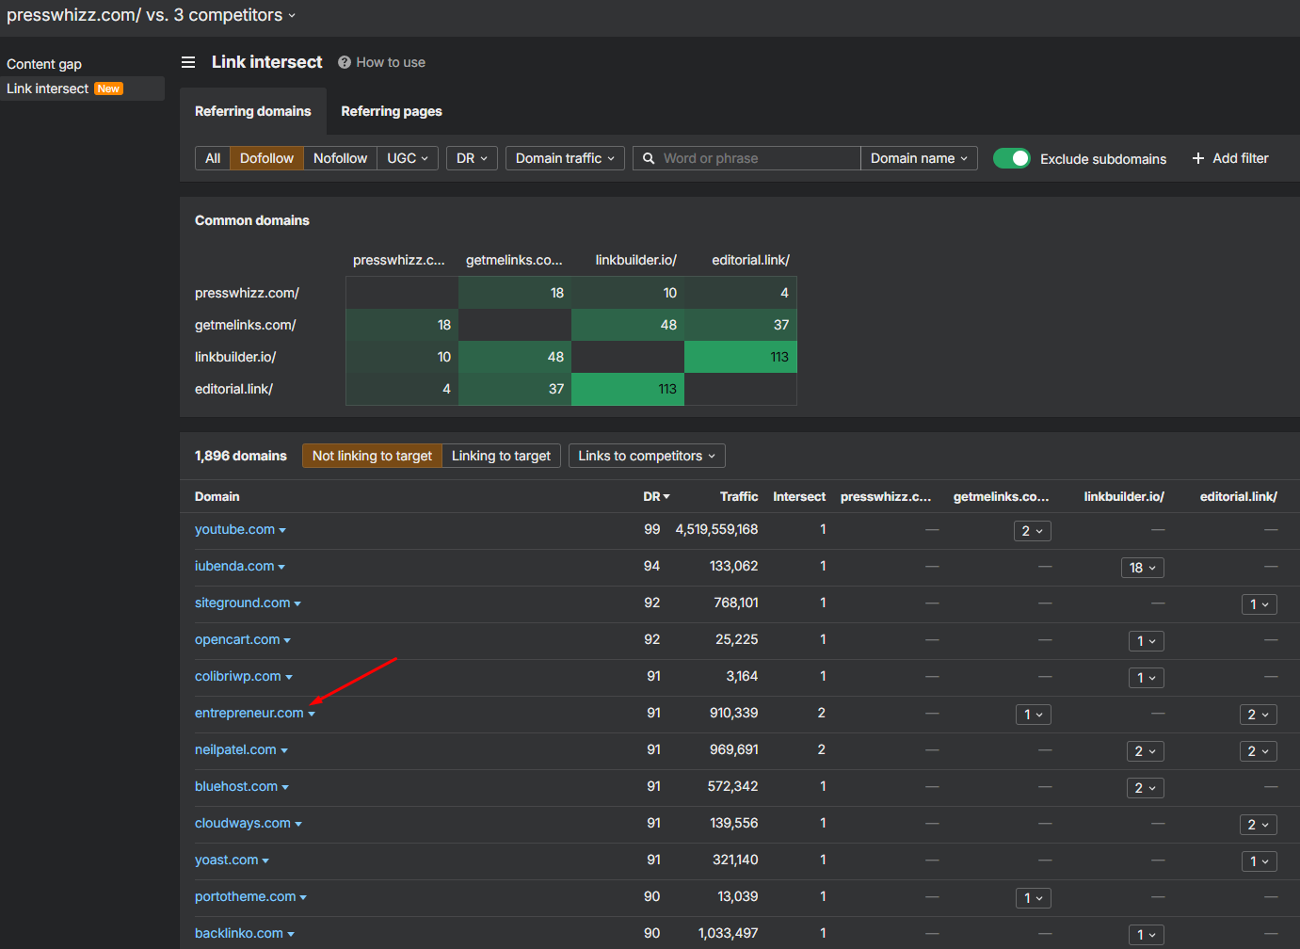This screenshot has height=949, width=1300.
Task: Expand entrepreneur.com getmelinks count 1
Action: click(x=1033, y=715)
